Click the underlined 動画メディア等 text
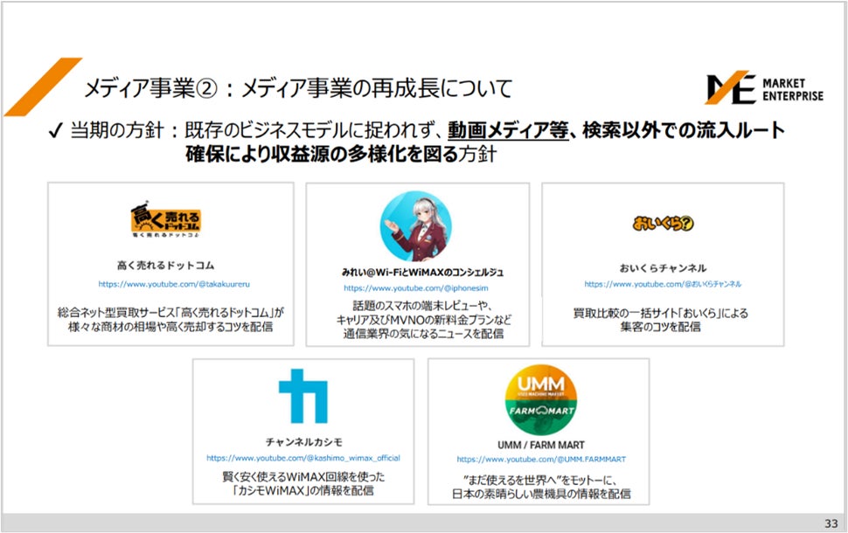Viewport: 848px width, 533px height. (508, 130)
